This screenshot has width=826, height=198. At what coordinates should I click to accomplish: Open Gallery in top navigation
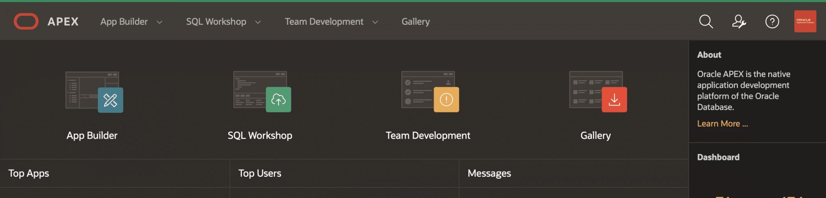click(x=416, y=22)
